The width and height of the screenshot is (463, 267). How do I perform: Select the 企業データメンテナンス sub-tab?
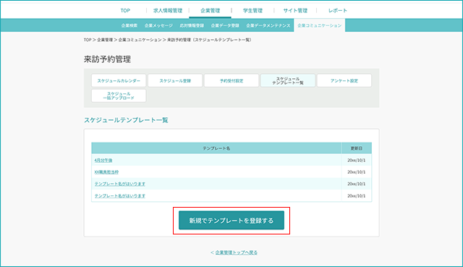click(x=268, y=25)
